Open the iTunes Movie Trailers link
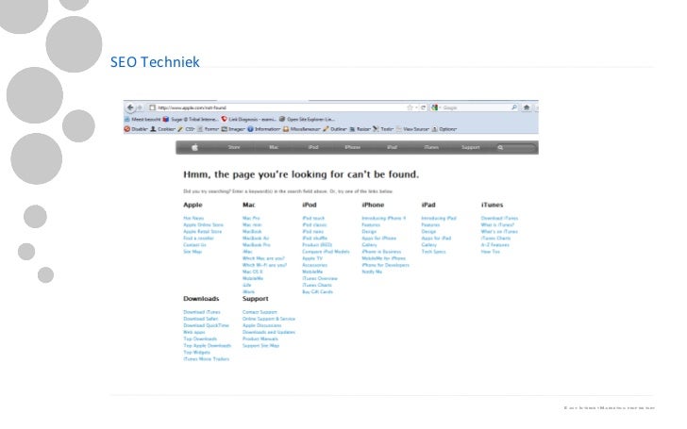The image size is (687, 429). pyautogui.click(x=206, y=359)
